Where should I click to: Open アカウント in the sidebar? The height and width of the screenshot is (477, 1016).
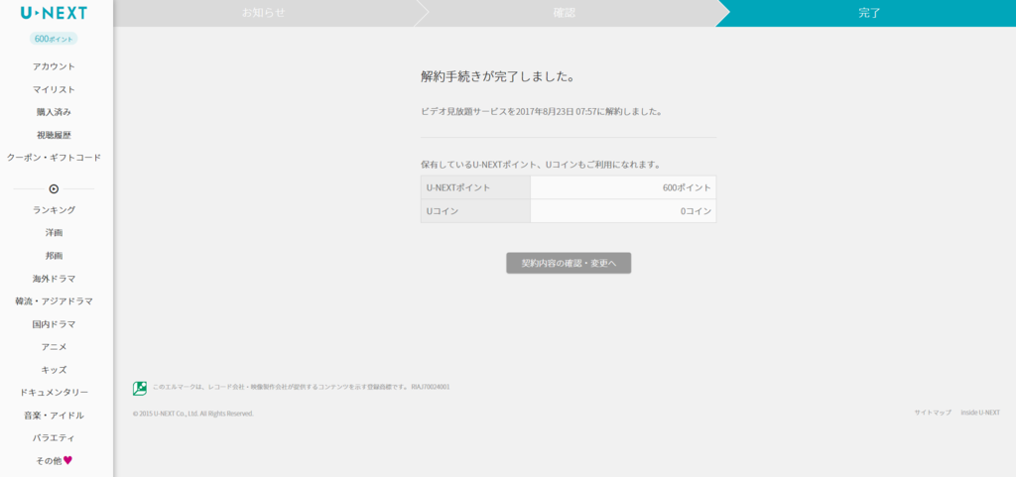[x=54, y=66]
